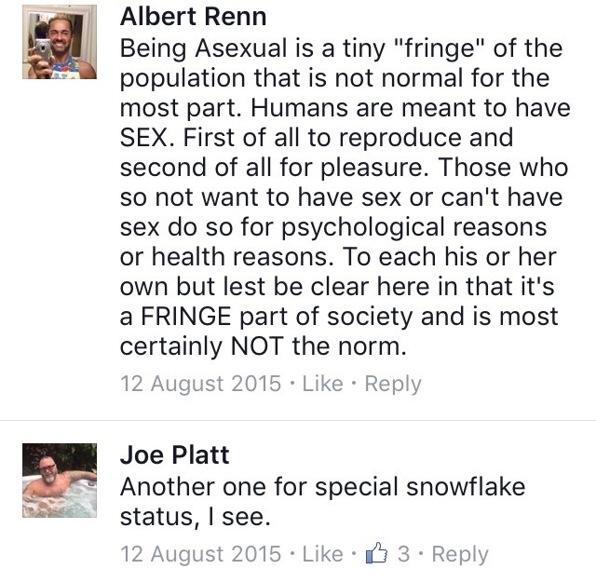
Task: Open Joe Platt's profile via his name
Action: (174, 455)
